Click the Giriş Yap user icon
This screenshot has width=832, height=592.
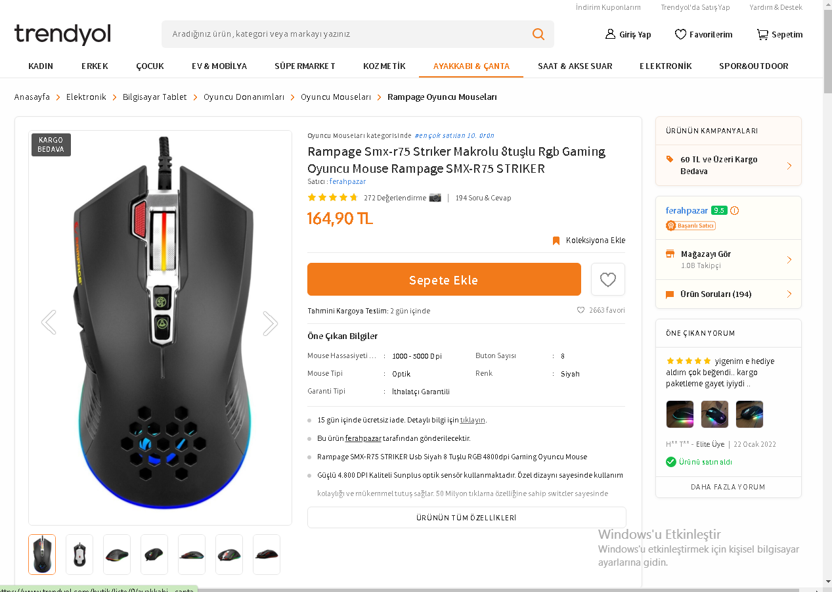(x=610, y=34)
